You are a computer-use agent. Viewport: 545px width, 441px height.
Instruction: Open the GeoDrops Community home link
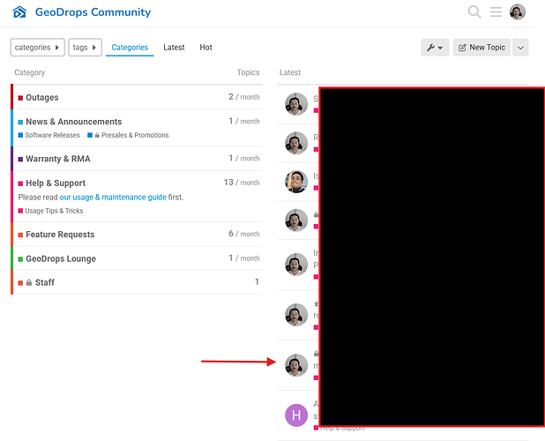pos(93,12)
